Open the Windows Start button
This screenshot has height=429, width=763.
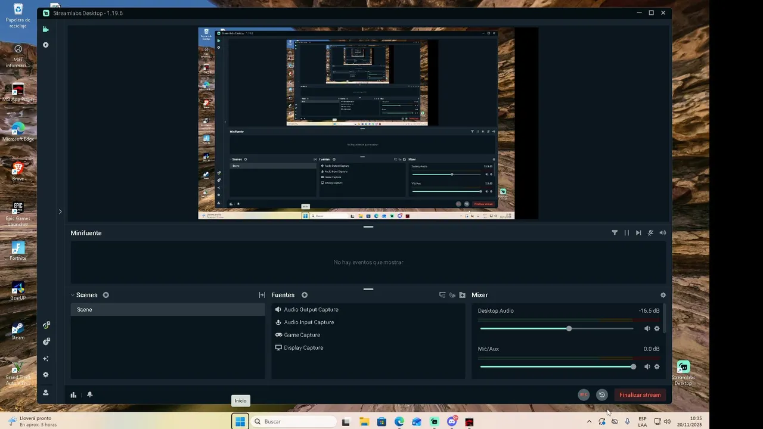point(240,421)
